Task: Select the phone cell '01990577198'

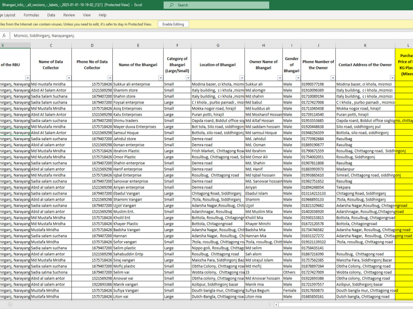Action: 318,84
